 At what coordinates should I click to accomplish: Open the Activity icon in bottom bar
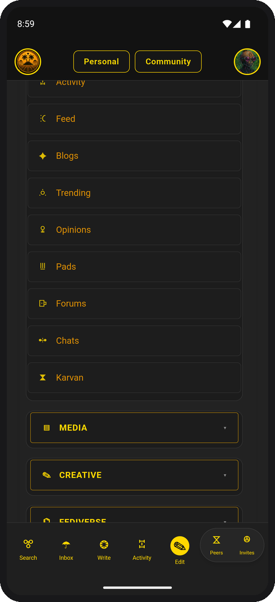tap(142, 544)
